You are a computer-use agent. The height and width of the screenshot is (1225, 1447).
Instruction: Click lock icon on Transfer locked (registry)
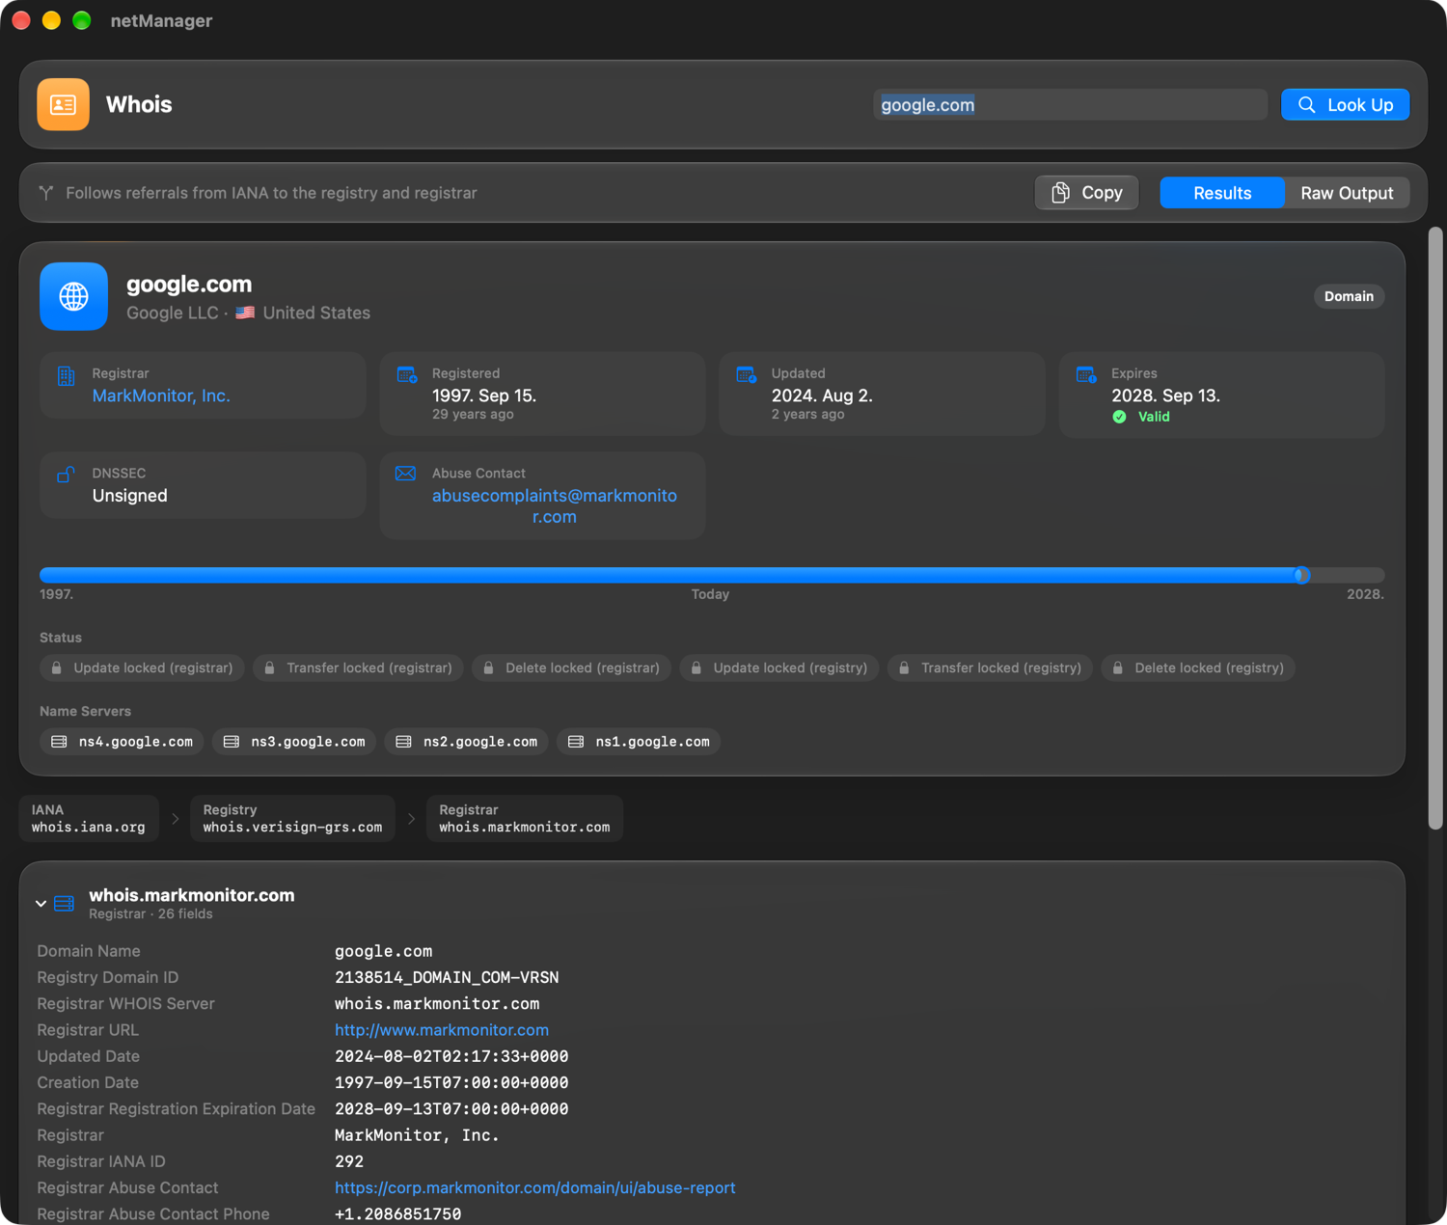click(904, 667)
